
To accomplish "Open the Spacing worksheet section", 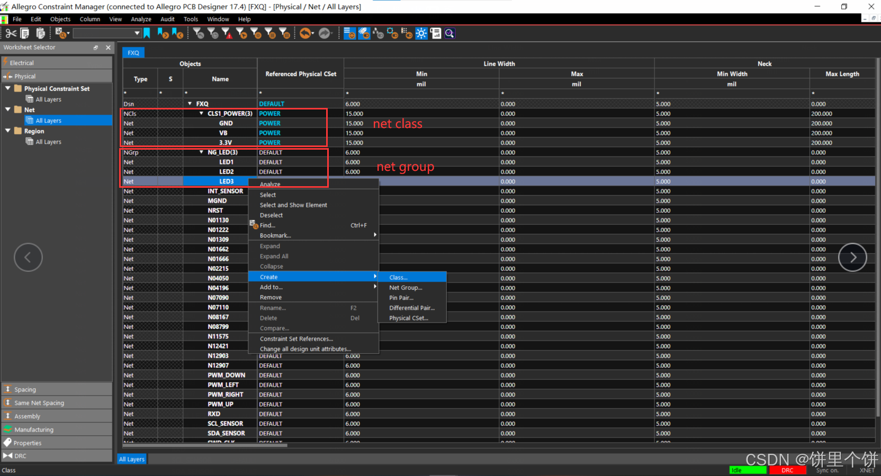I will coord(57,389).
